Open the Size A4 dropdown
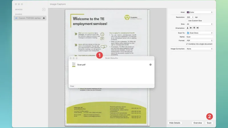The image size is (228, 128). tap(199, 24)
